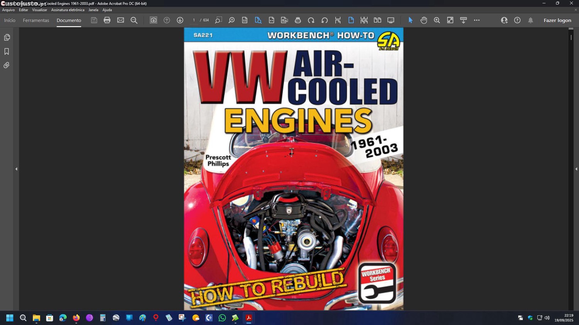Toggle full screen monitor mode
The width and height of the screenshot is (579, 325).
[x=391, y=20]
